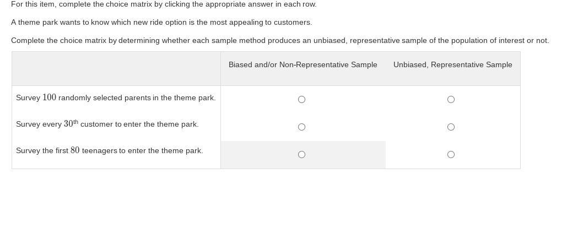Choose Biased for the every 30th customer row
Viewport: 567px width, 233px height.
(301, 127)
